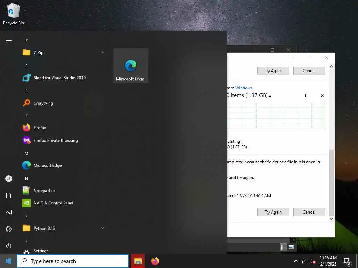Click the transfer speed progress graph
Screen dimensions: 358x268
click(x=276, y=116)
